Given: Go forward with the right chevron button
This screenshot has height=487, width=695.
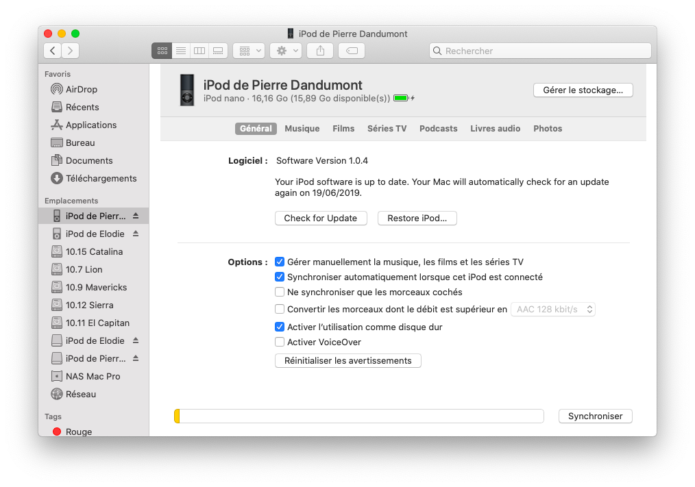Looking at the screenshot, I should (x=71, y=51).
